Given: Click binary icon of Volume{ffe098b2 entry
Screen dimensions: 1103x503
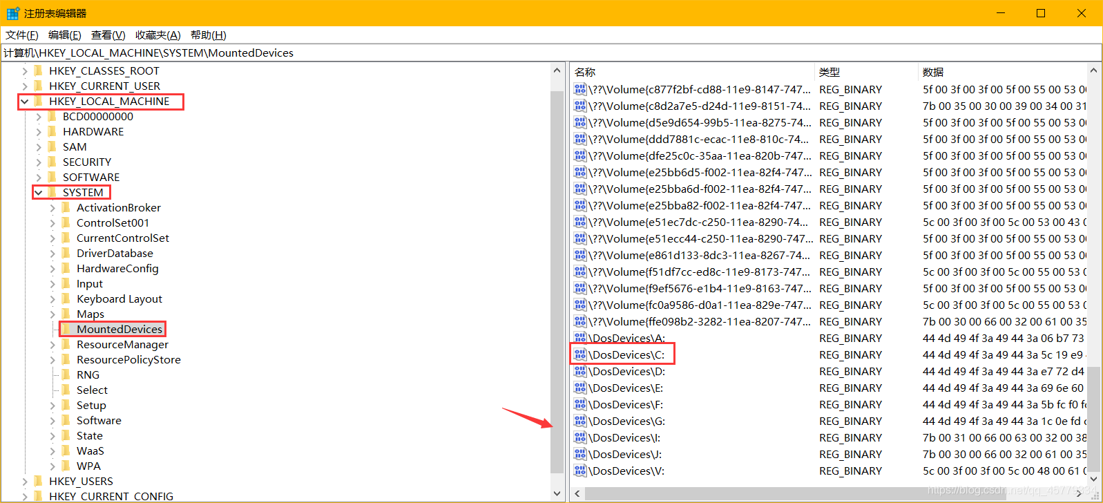Looking at the screenshot, I should (x=580, y=321).
